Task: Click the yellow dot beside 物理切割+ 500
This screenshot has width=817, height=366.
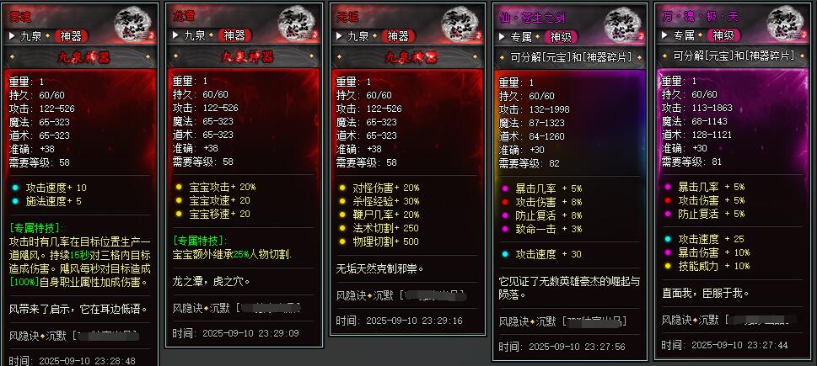Action: 341,241
